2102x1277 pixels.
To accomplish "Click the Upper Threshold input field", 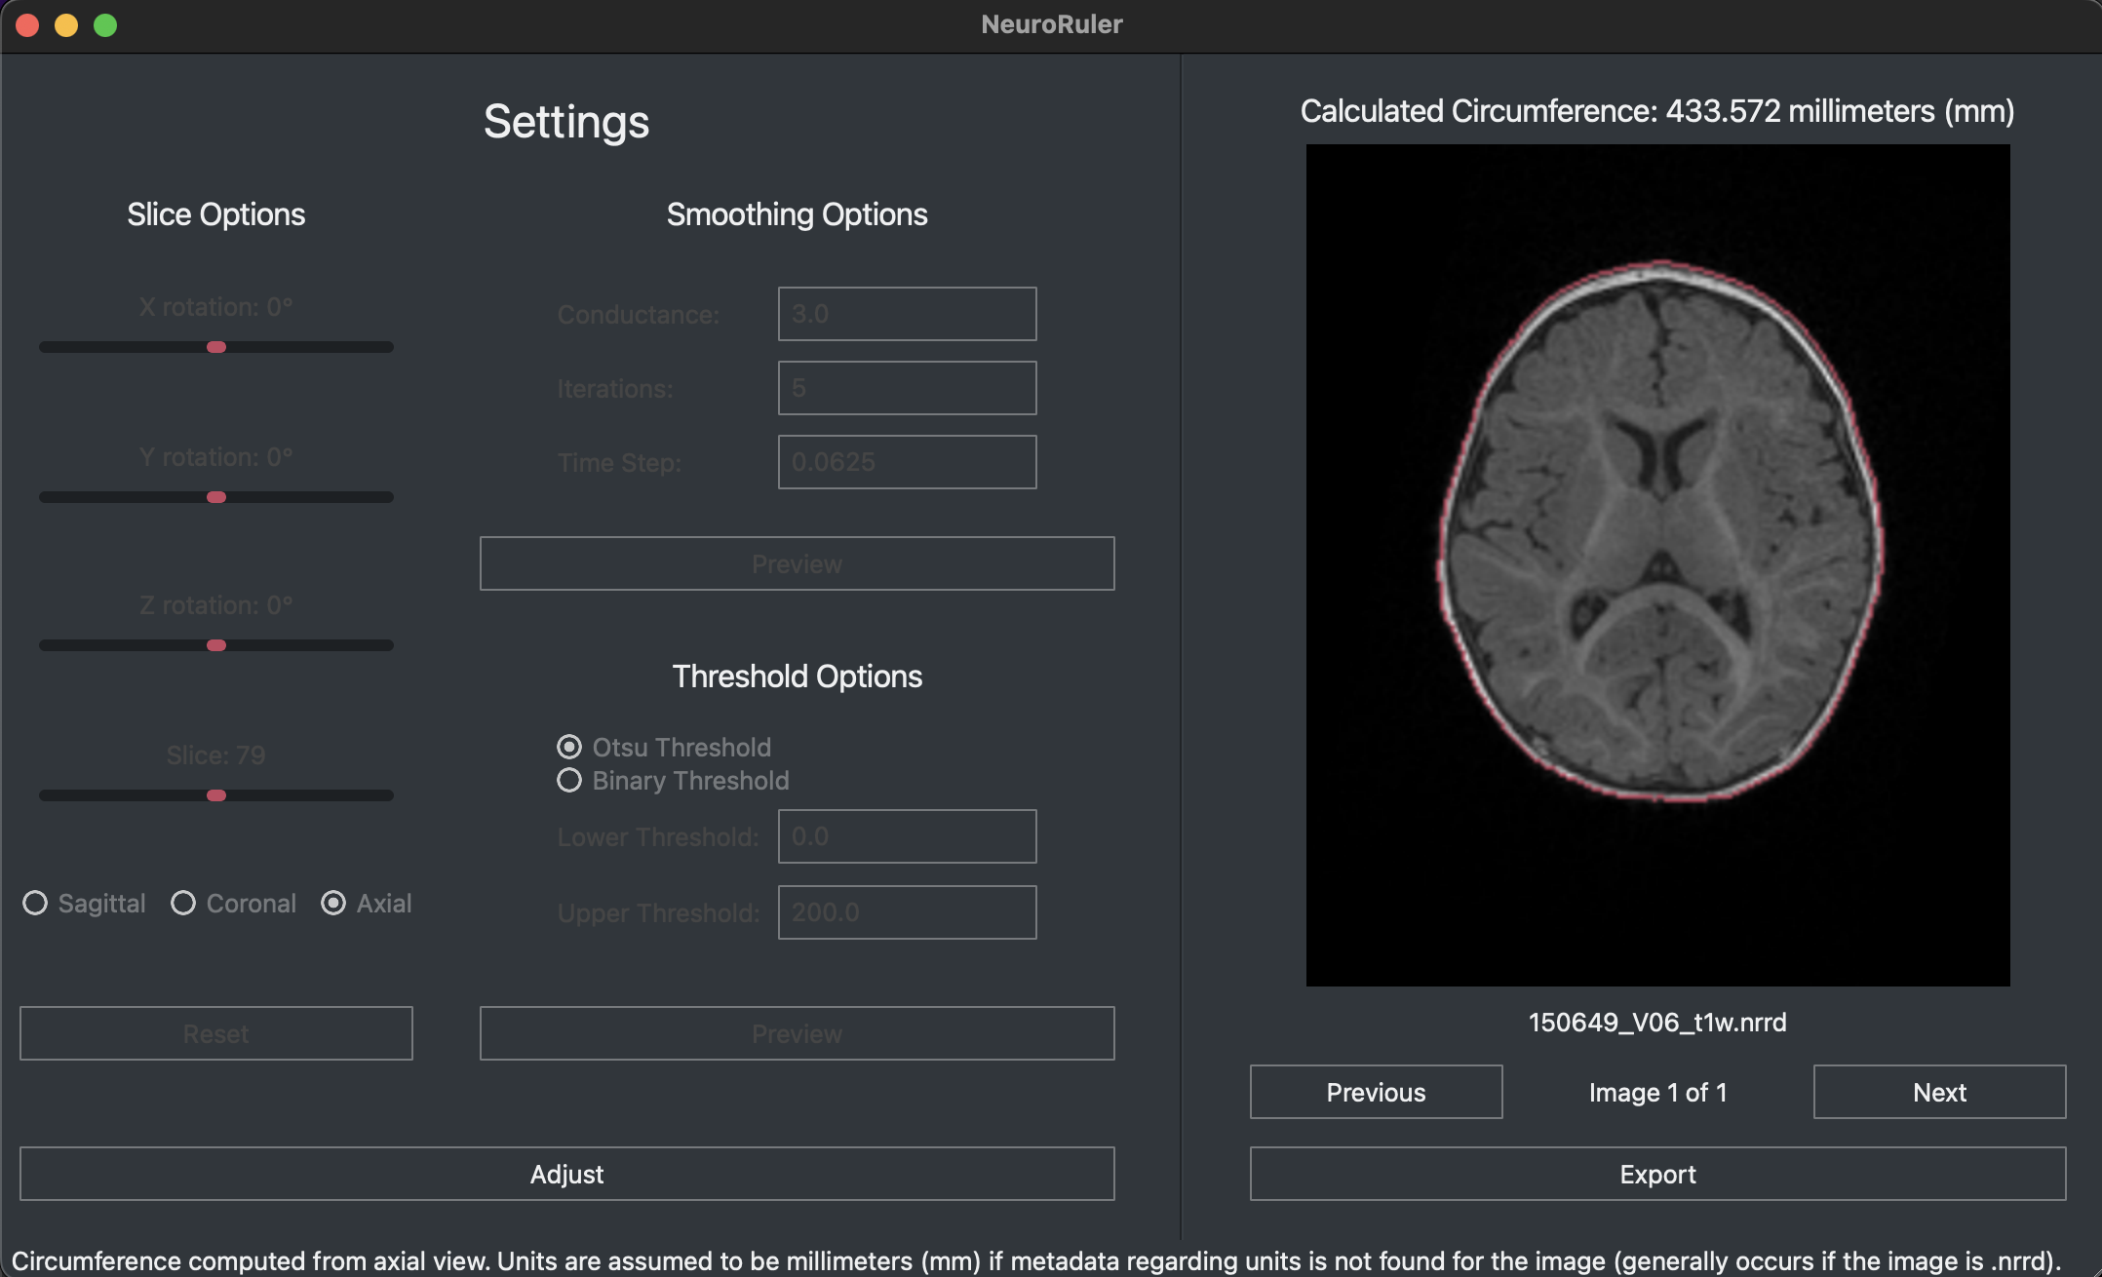I will coord(907,912).
